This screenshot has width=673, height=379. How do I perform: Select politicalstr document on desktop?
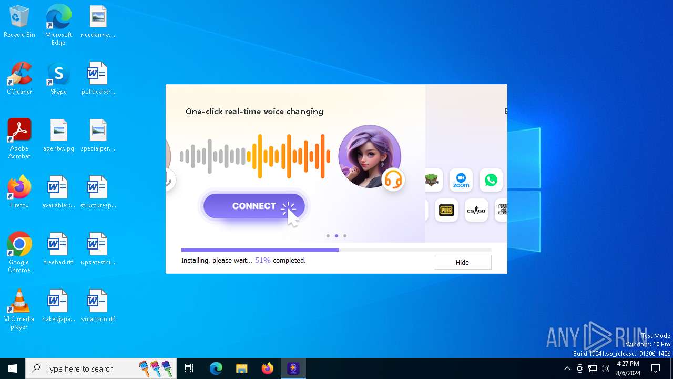click(x=98, y=78)
